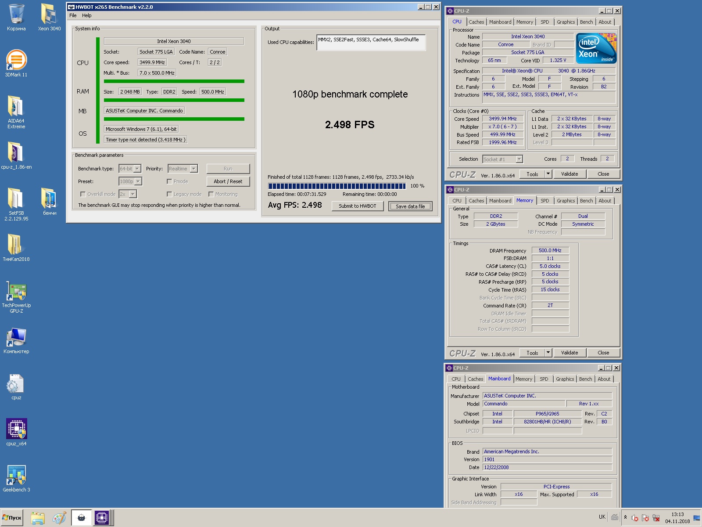Toggle the Pmode checkbox

point(169,181)
